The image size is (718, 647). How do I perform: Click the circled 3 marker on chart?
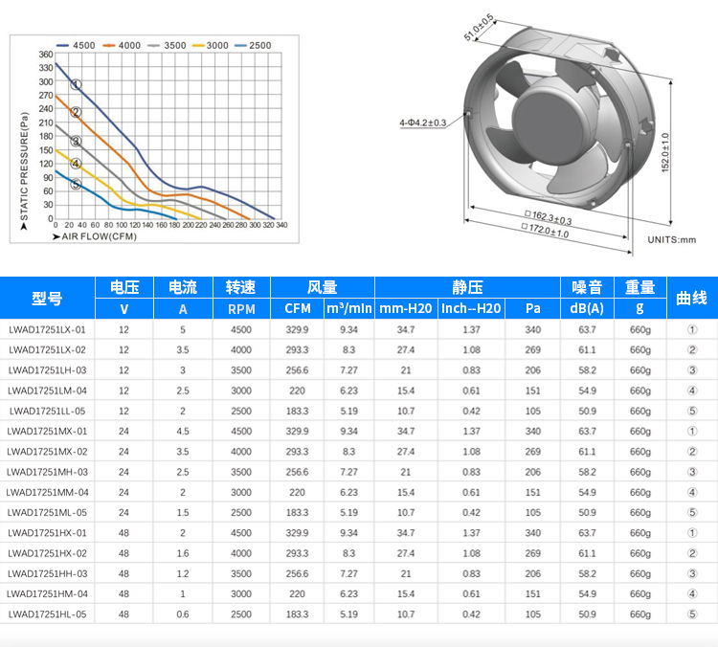click(x=76, y=141)
